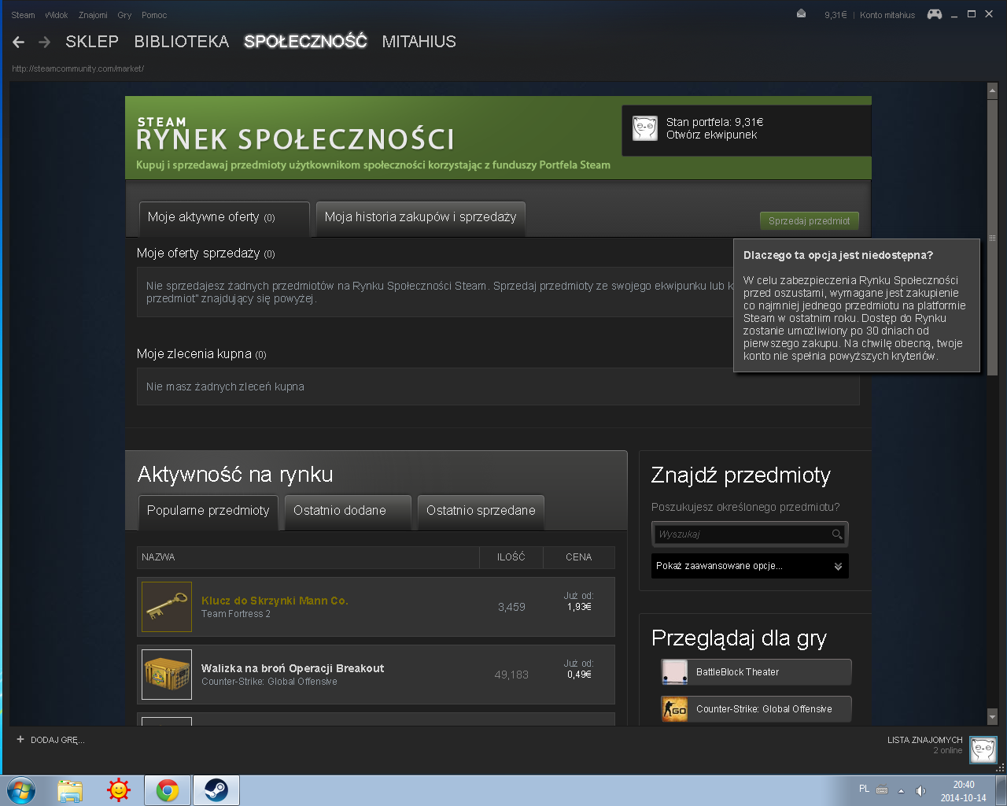Open the Otwórz ekwipunek link
This screenshot has width=1007, height=806.
click(x=711, y=135)
